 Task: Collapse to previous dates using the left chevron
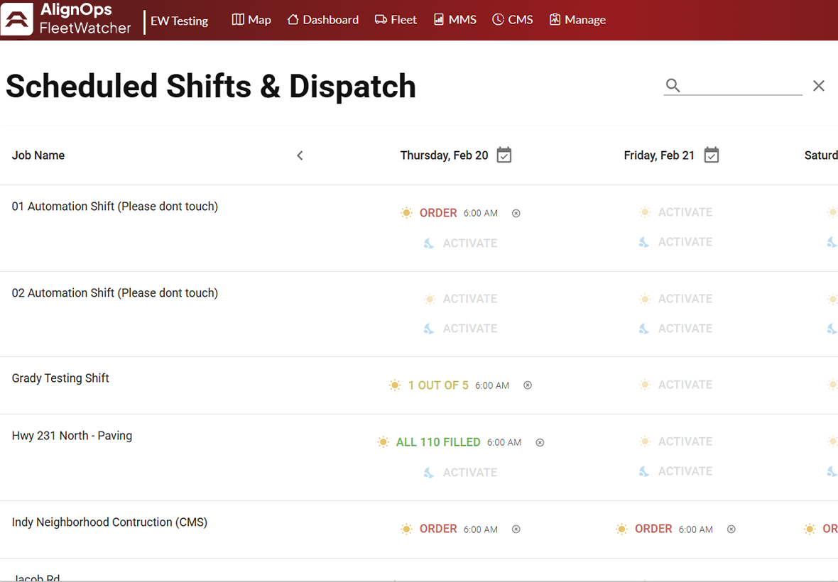300,155
